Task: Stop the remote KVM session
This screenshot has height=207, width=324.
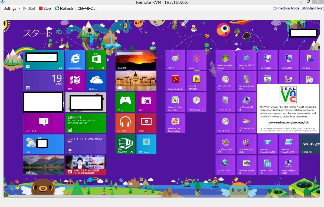Action: pyautogui.click(x=45, y=8)
